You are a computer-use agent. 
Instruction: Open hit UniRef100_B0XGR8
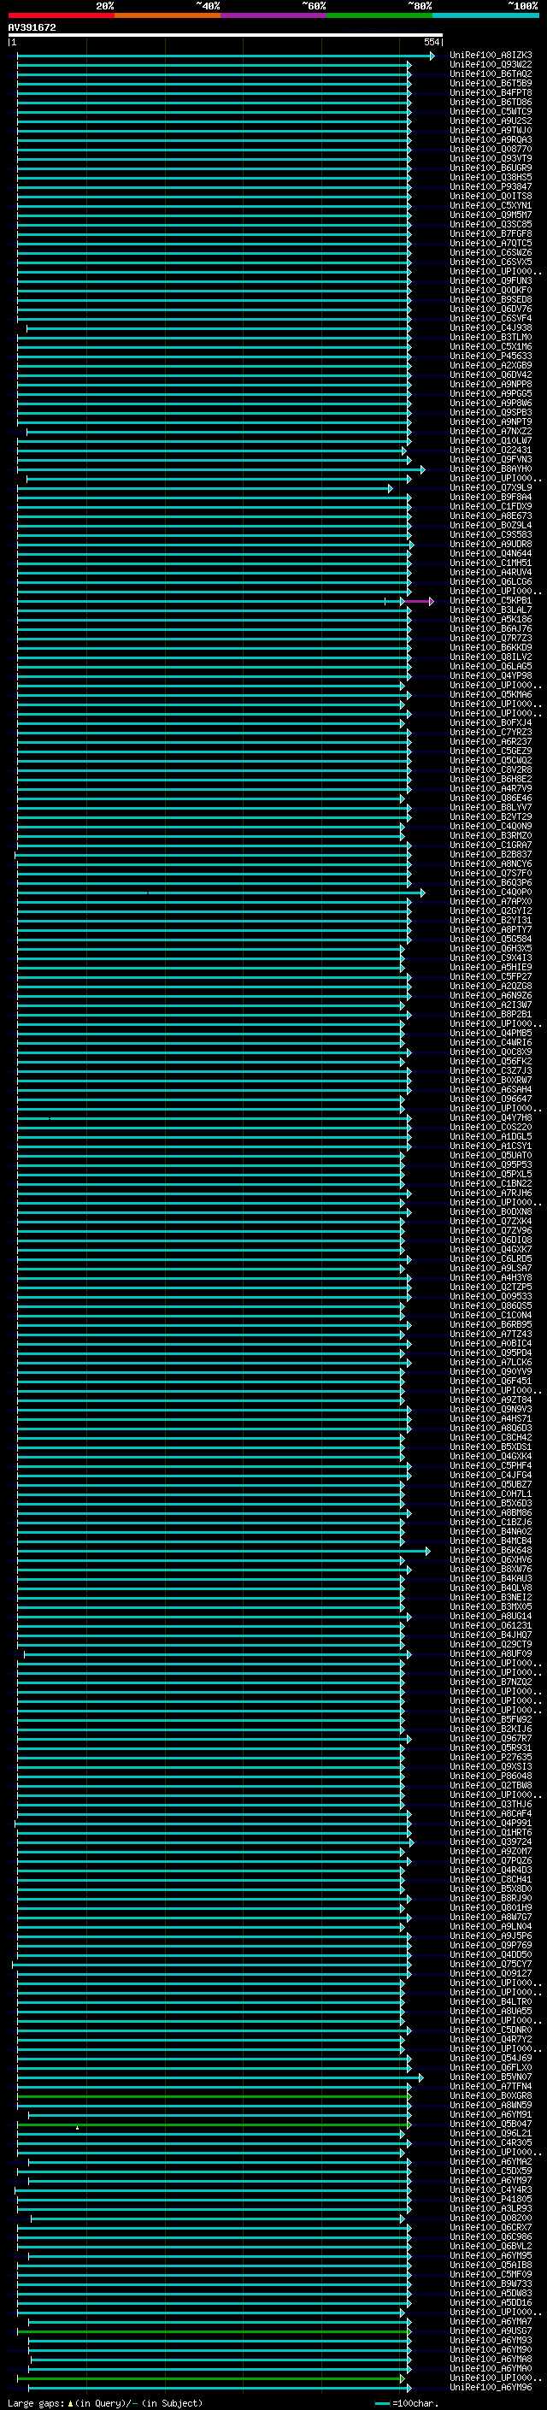click(491, 2095)
